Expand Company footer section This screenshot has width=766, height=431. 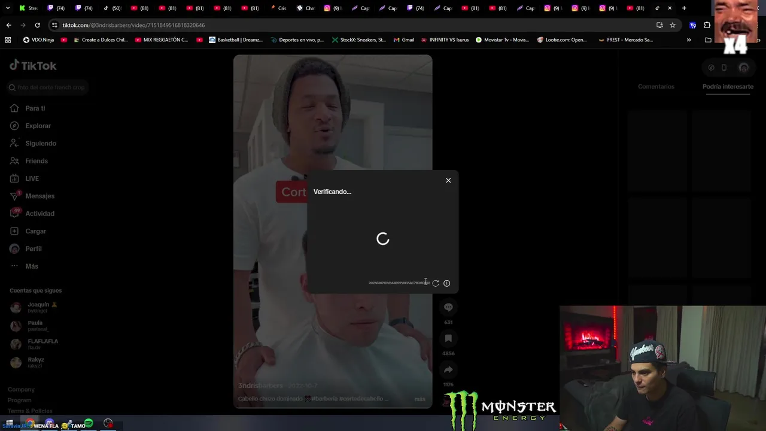pos(21,389)
